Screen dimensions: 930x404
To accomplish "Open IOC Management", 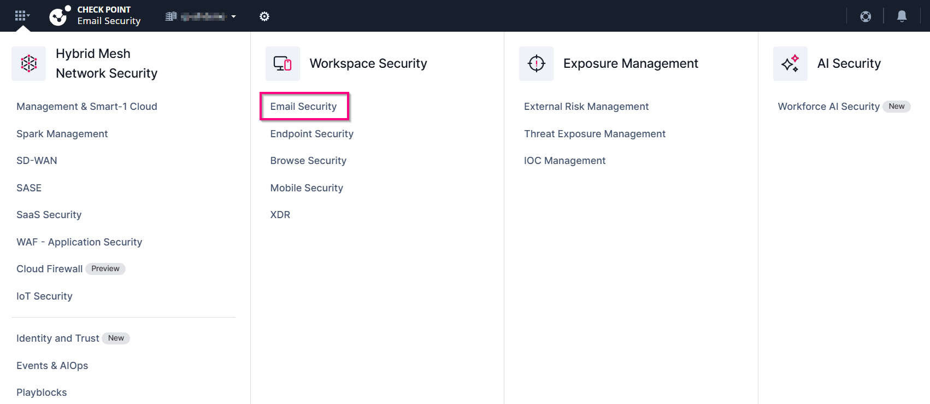I will tap(564, 161).
